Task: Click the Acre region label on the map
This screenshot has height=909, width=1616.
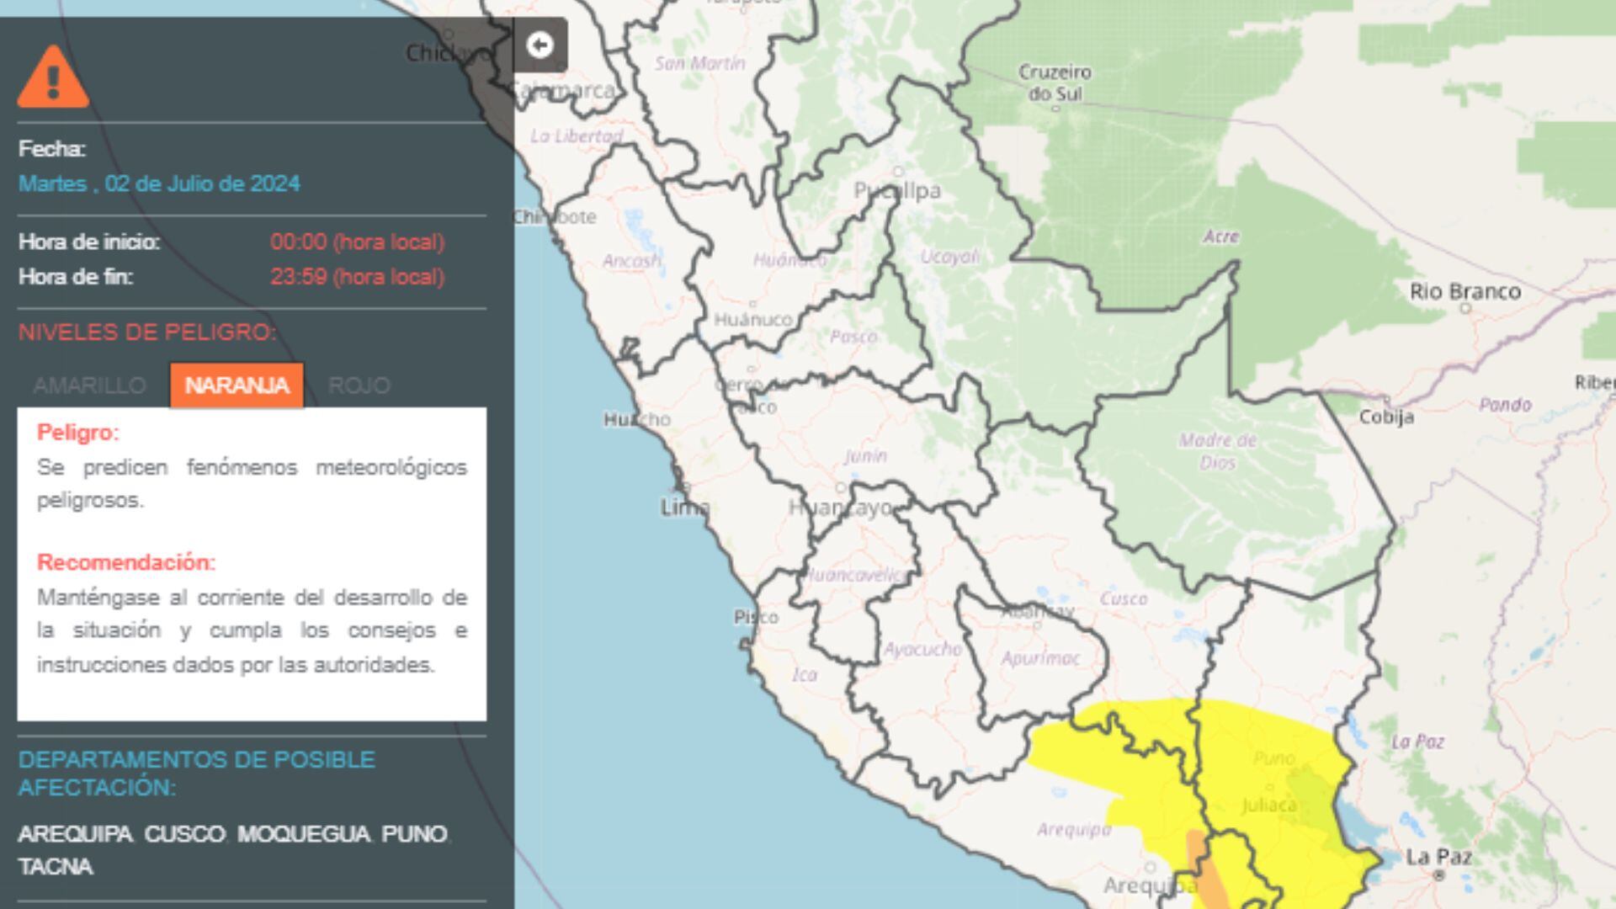Action: (1220, 237)
